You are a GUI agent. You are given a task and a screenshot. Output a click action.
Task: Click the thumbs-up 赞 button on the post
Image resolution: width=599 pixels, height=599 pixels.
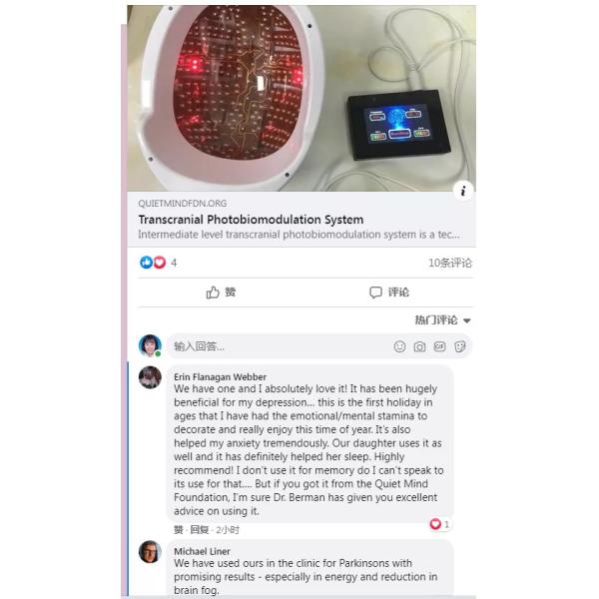pyautogui.click(x=221, y=293)
